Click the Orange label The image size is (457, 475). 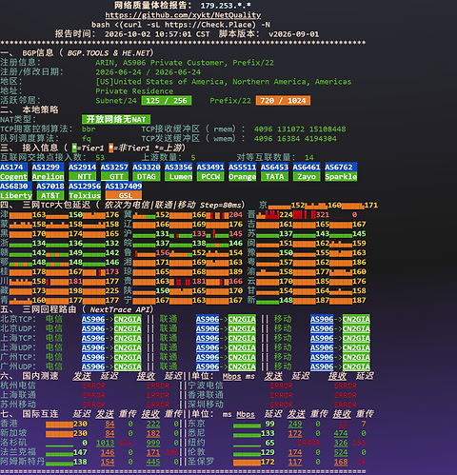pyautogui.click(x=243, y=176)
